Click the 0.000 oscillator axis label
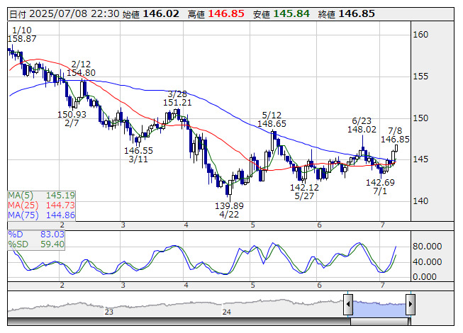This screenshot has width=463, height=333. pos(425,276)
